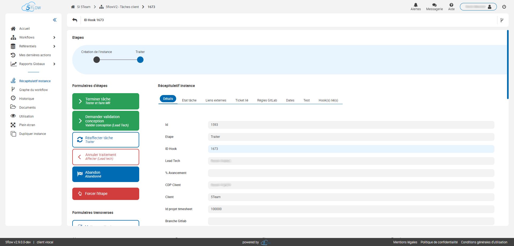Click the Id field showing 1593

tap(351, 125)
